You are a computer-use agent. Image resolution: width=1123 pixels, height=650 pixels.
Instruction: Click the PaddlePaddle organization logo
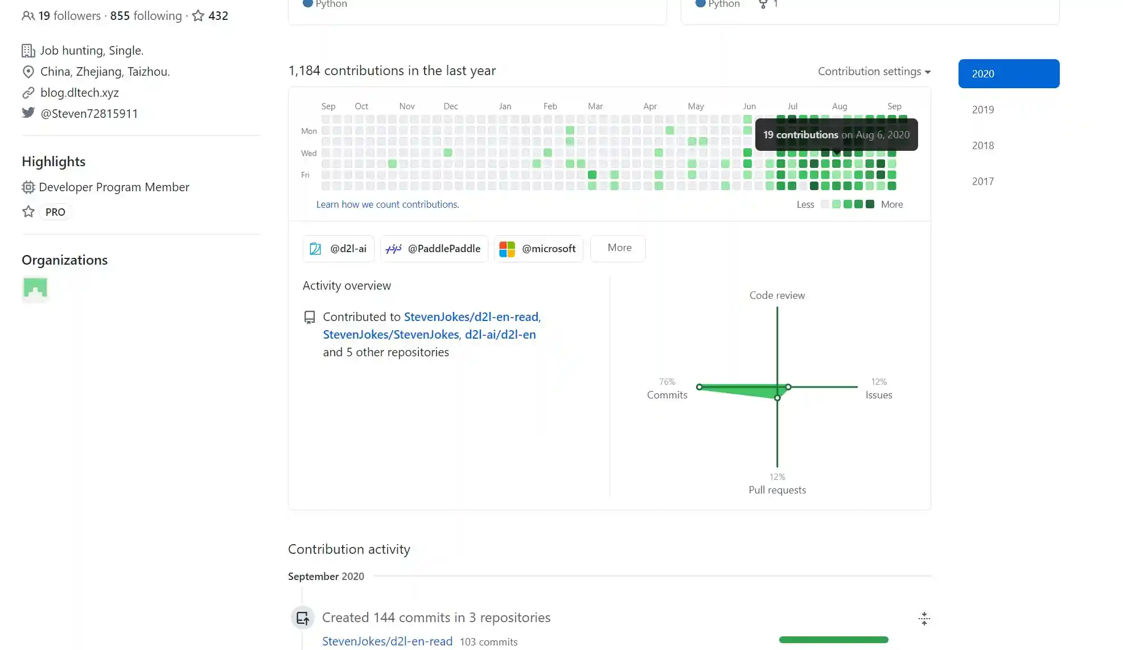pos(393,249)
